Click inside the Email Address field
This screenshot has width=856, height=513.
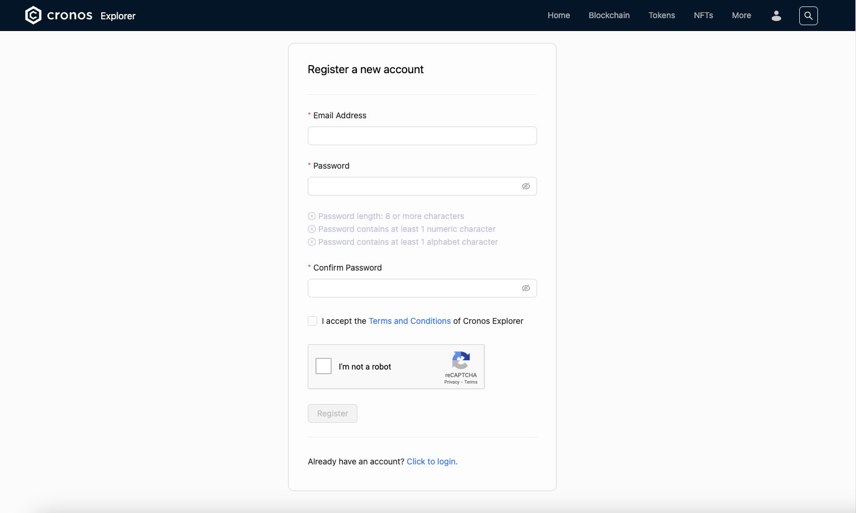422,135
